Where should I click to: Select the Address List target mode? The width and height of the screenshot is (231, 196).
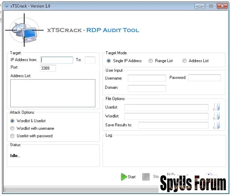[x=185, y=61]
